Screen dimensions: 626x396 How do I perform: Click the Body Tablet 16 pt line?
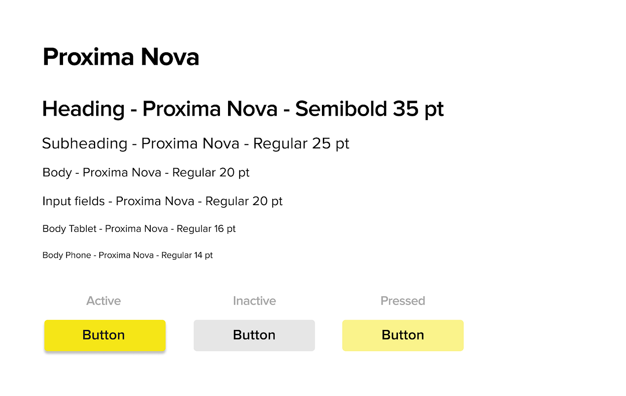139,229
